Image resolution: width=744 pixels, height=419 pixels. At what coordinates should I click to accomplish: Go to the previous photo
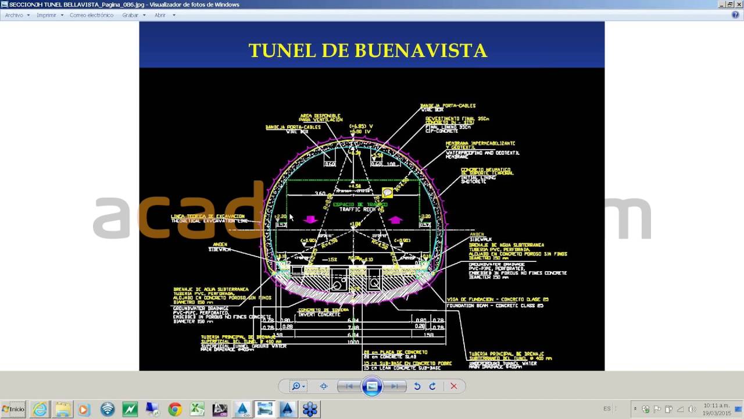pyautogui.click(x=349, y=386)
